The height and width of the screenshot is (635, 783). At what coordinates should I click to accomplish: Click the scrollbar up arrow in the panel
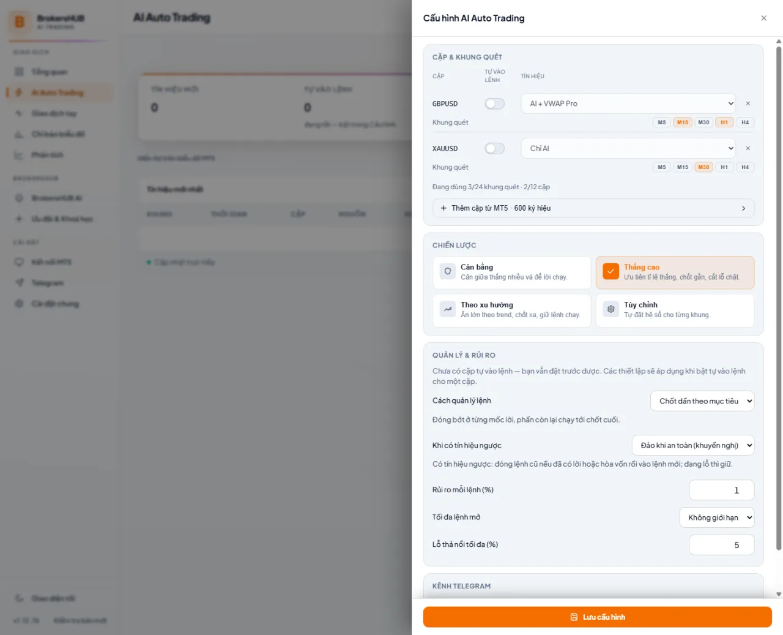click(779, 42)
